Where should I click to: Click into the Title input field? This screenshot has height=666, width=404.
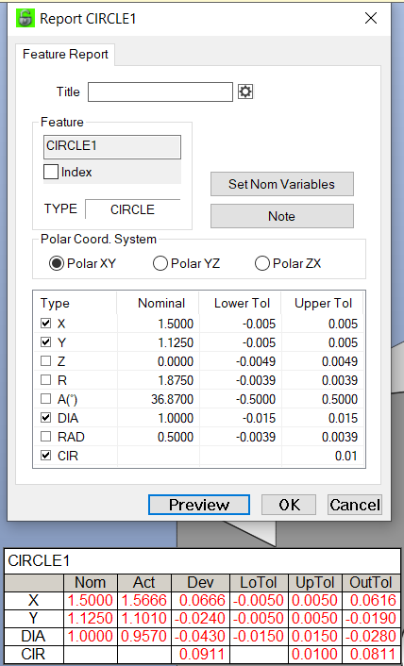click(160, 92)
